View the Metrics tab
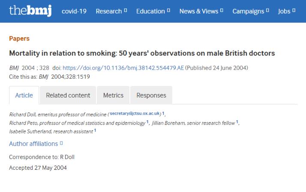The width and height of the screenshot is (306, 192). point(113,95)
